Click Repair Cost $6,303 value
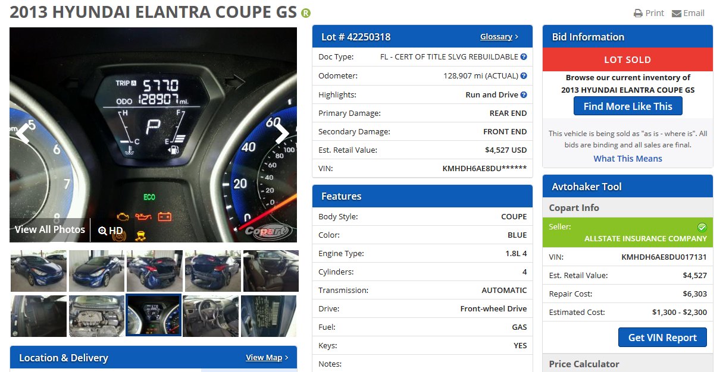Viewport: 726px width, 372px height. [x=694, y=294]
